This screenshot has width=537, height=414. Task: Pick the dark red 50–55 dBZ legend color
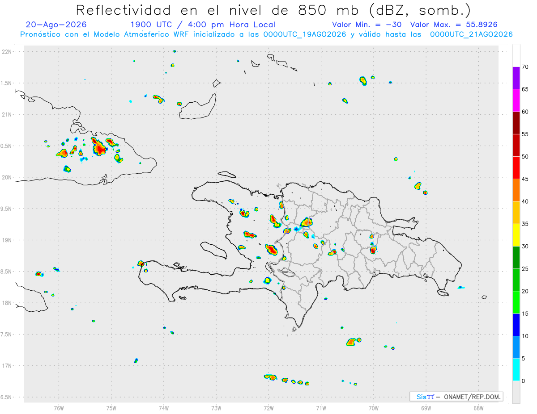pyautogui.click(x=516, y=145)
